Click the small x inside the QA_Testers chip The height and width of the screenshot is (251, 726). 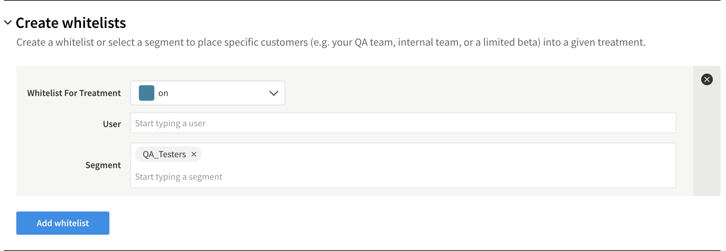coord(194,154)
